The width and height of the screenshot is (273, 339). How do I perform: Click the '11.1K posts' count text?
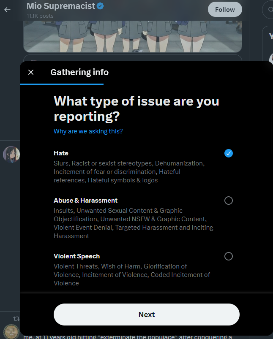tap(40, 16)
